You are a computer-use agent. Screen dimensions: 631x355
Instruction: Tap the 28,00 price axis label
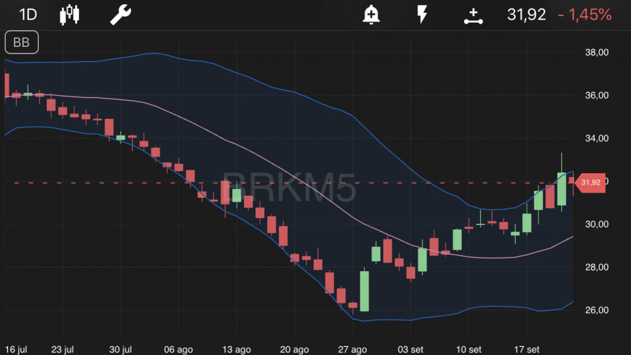coord(596,267)
